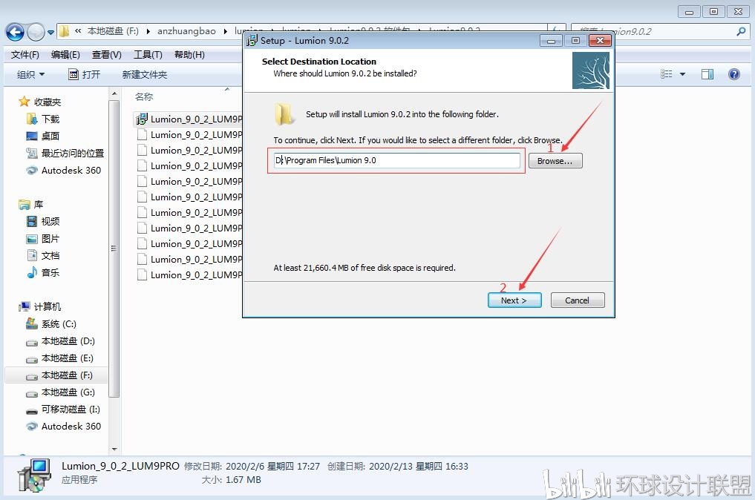
Task: Click Next > in Lumion Setup
Action: click(x=514, y=300)
